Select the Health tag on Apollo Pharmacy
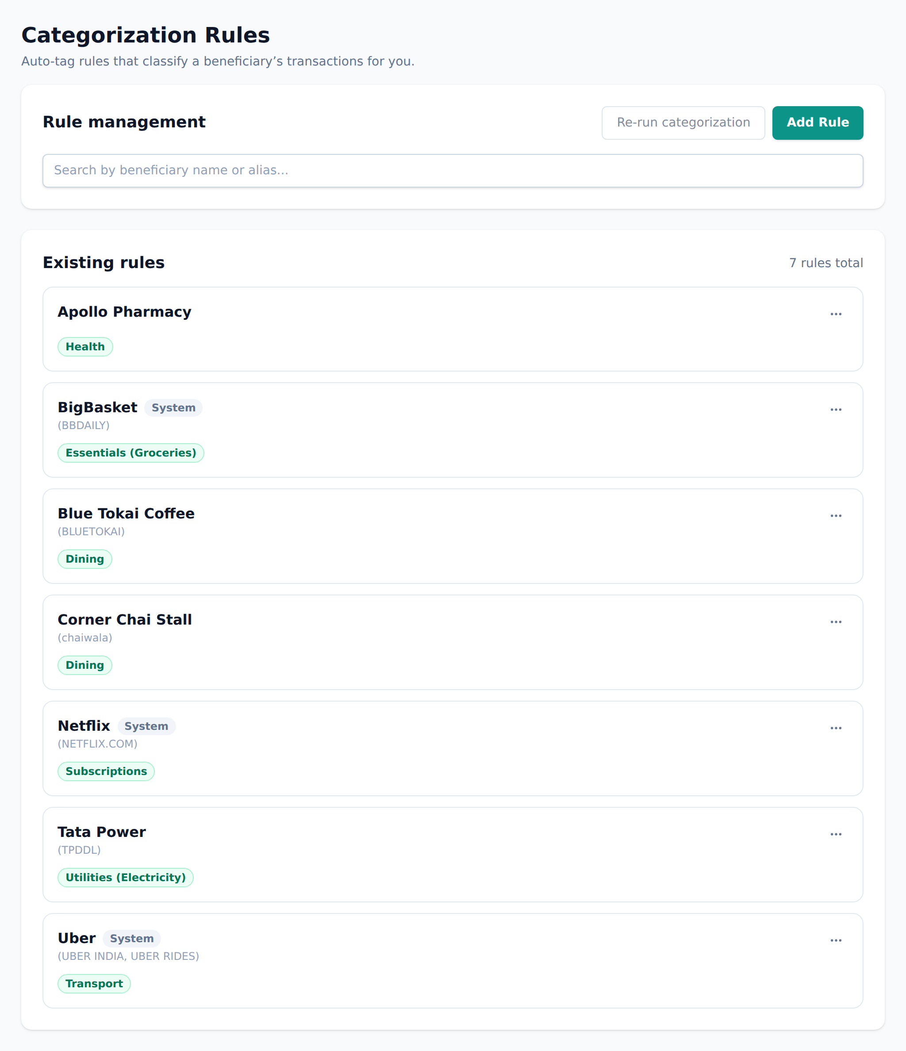 pyautogui.click(x=85, y=347)
